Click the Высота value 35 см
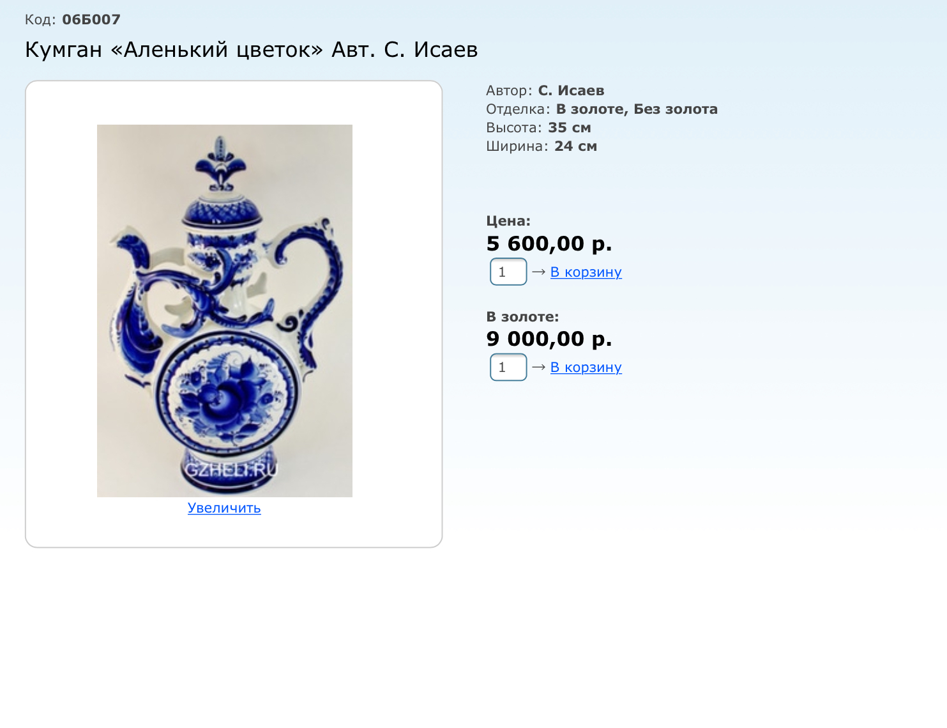The height and width of the screenshot is (728, 947). 570,127
